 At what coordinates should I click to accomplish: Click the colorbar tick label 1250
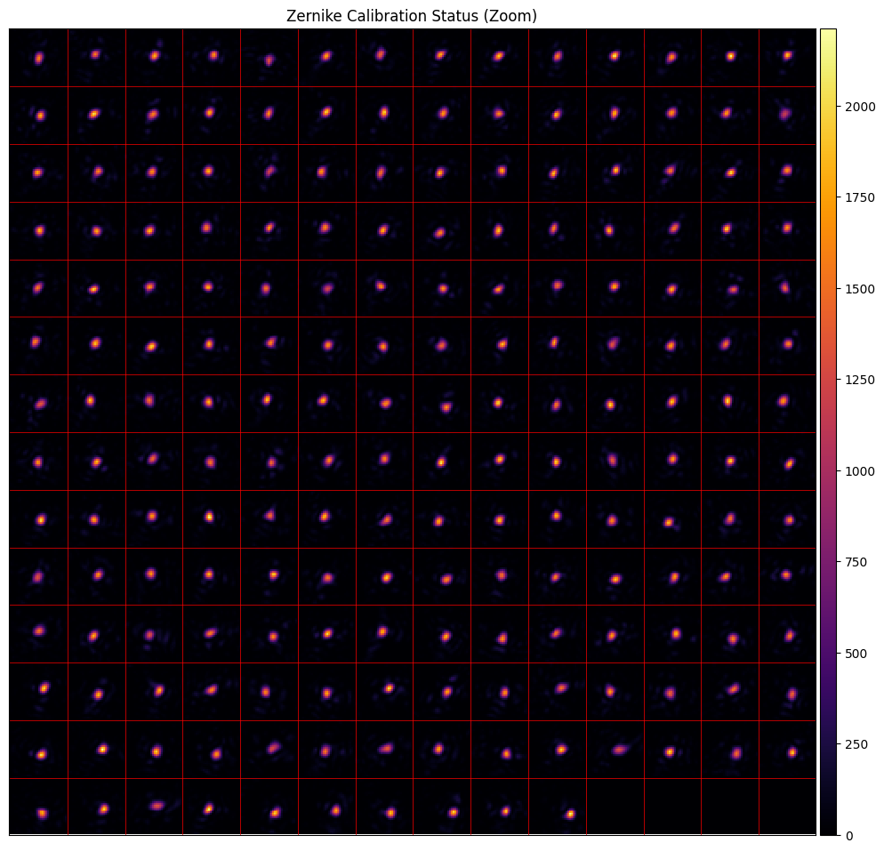(x=860, y=380)
